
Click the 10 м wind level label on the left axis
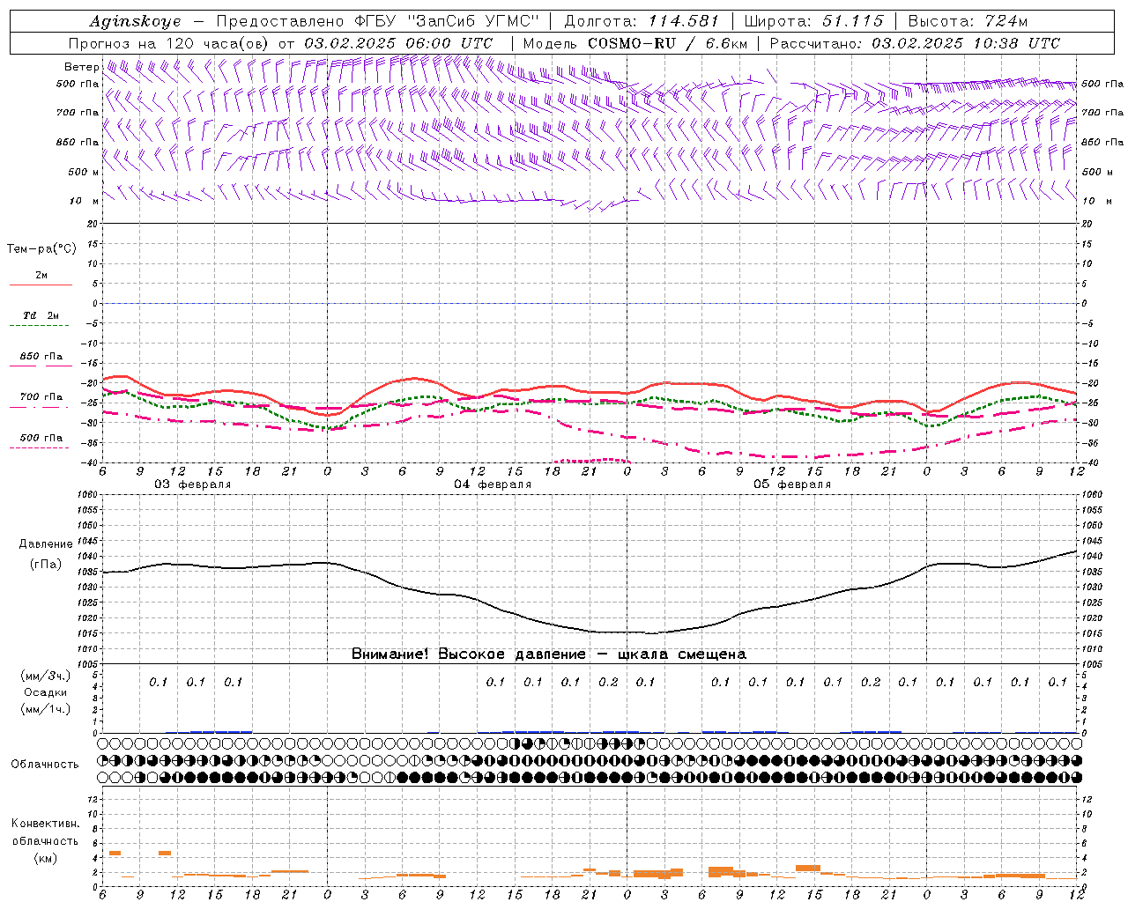(85, 202)
